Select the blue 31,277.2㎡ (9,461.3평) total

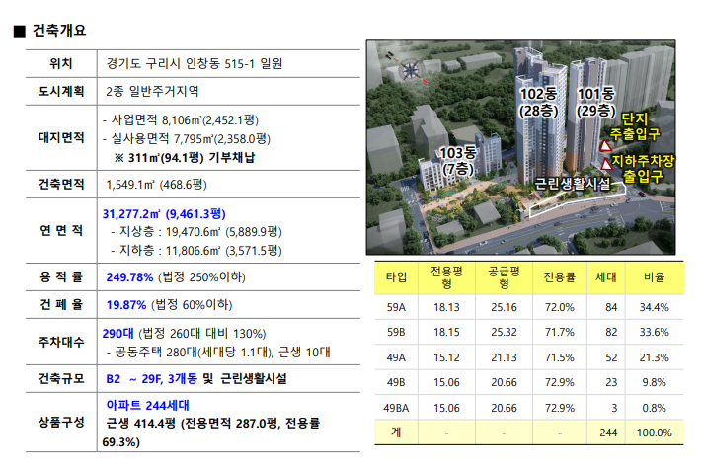tap(164, 214)
